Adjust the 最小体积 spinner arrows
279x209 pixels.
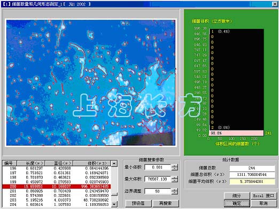(x=175, y=167)
